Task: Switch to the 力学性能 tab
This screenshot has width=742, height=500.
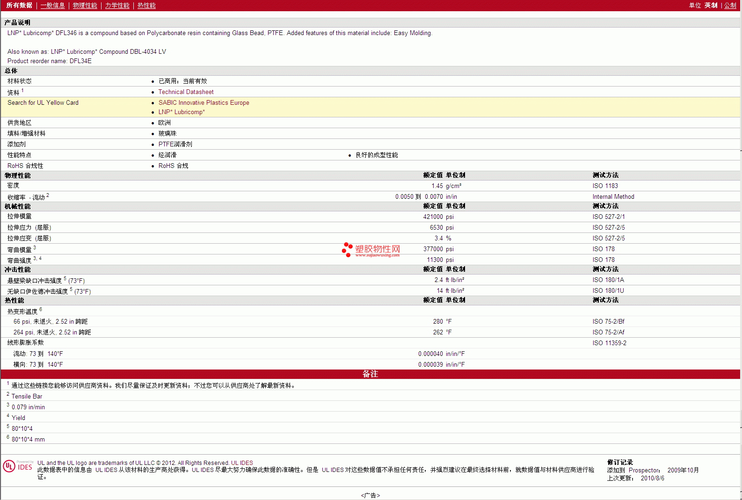Action: [117, 6]
